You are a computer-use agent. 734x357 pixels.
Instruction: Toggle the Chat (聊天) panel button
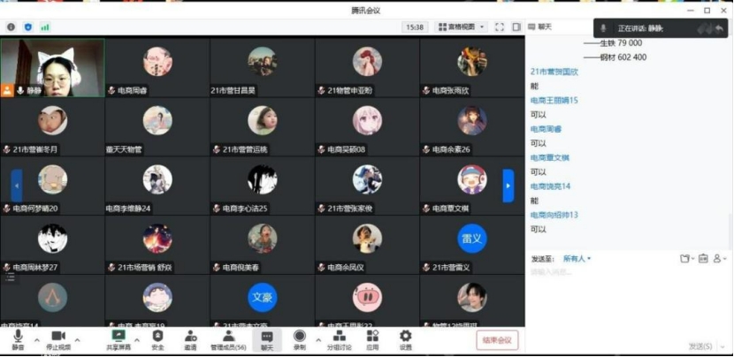pos(267,338)
